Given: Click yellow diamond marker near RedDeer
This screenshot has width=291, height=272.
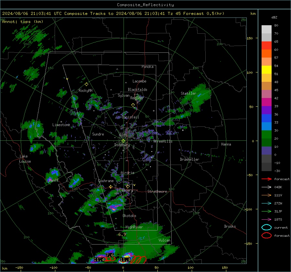Looking at the screenshot, I should click(x=133, y=105).
